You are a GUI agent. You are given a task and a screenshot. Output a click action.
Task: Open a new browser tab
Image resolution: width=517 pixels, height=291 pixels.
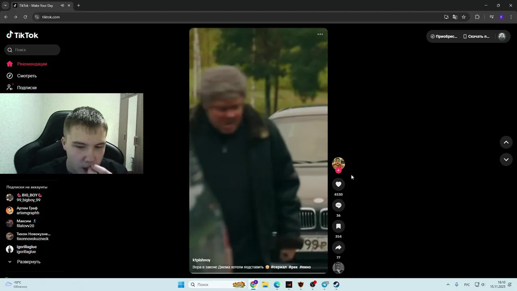click(x=78, y=6)
